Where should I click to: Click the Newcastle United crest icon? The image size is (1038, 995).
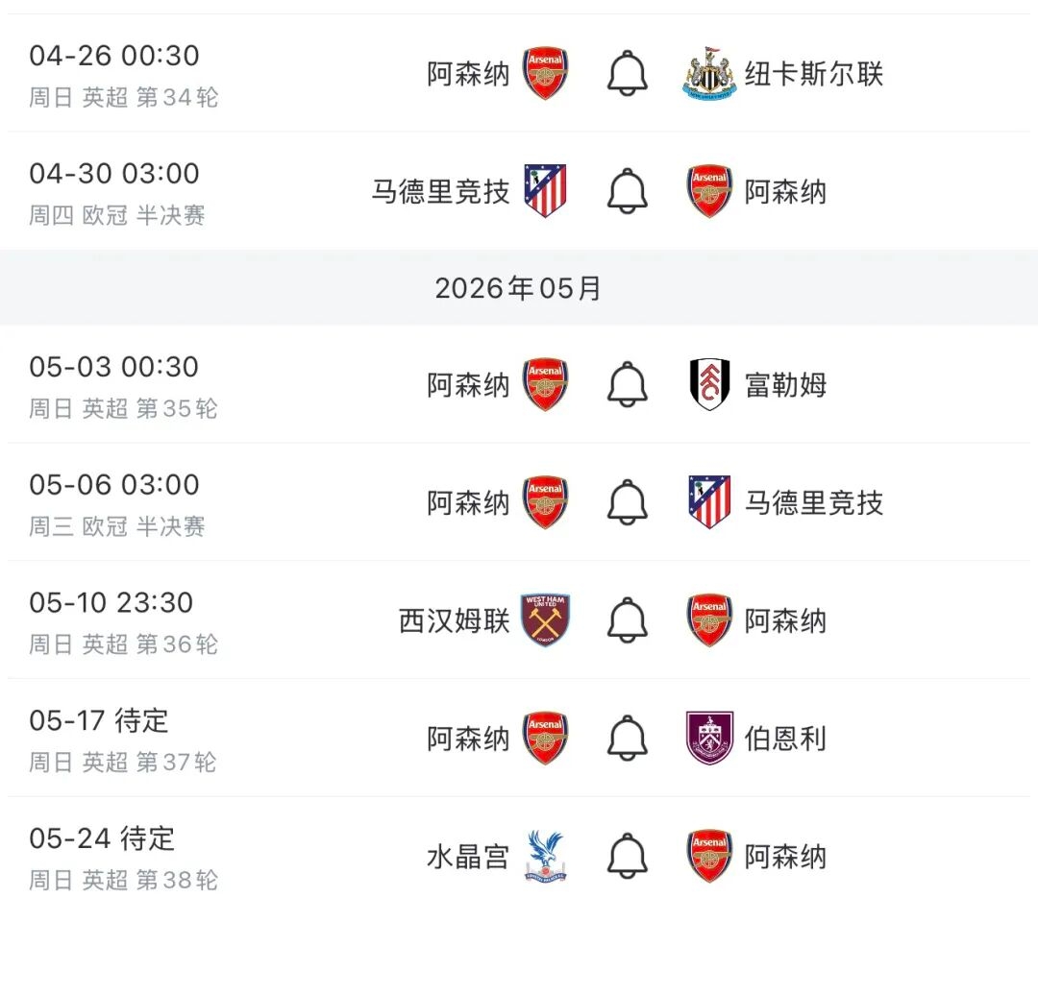pyautogui.click(x=710, y=74)
